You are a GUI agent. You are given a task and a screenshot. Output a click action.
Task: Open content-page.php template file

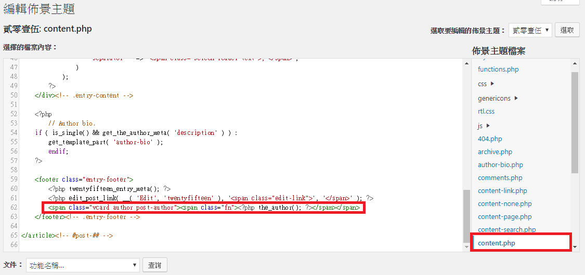pyautogui.click(x=504, y=217)
